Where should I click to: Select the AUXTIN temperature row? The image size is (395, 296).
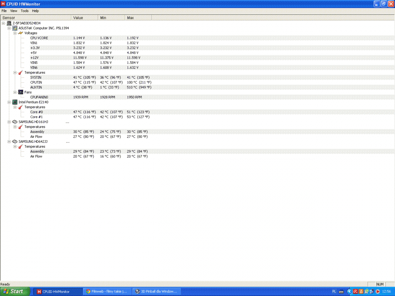(x=197, y=87)
